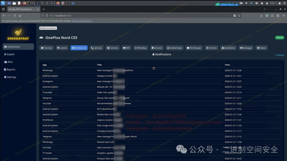Viewport: 287px width, 161px height.
Task: Select Exploit in the sidebar
Action: pyautogui.click(x=10, y=54)
